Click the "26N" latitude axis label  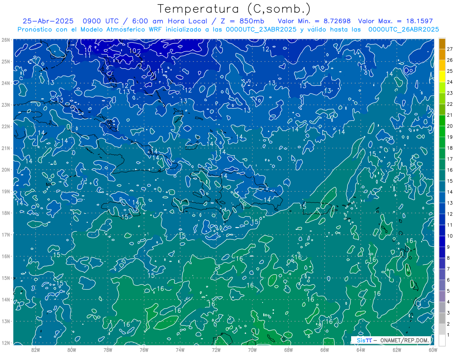[x=6, y=40]
